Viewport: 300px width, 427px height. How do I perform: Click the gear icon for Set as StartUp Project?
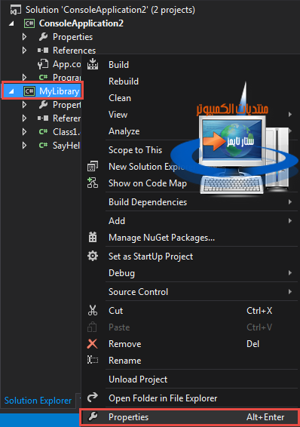point(93,256)
